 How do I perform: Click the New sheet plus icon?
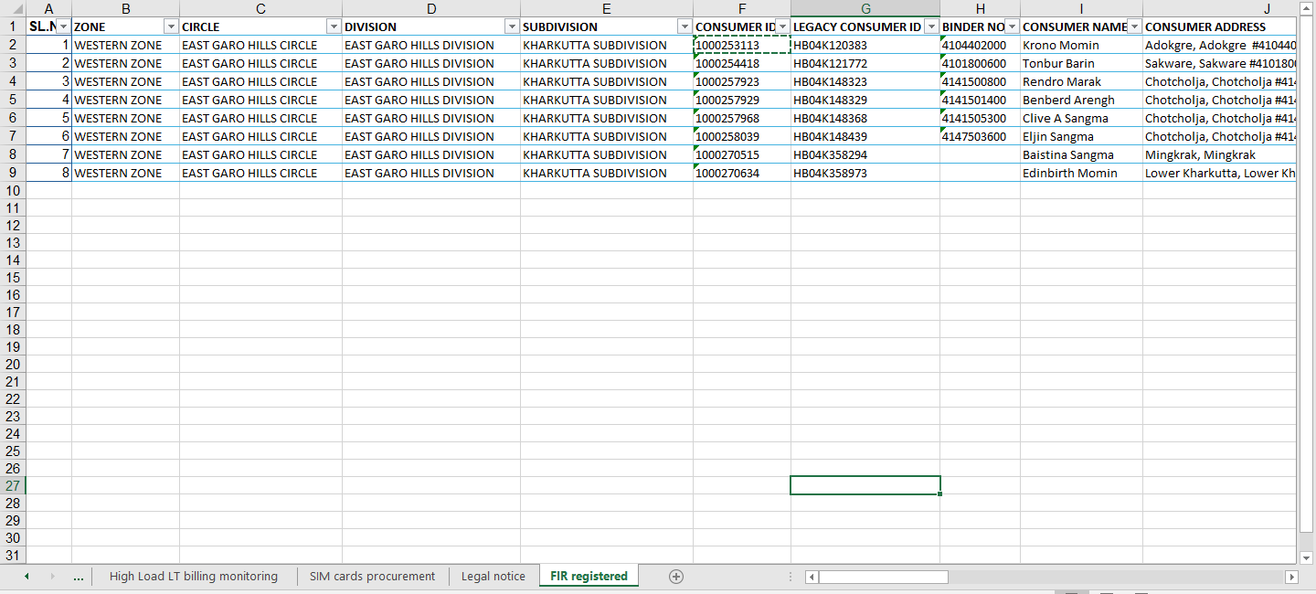tap(675, 577)
